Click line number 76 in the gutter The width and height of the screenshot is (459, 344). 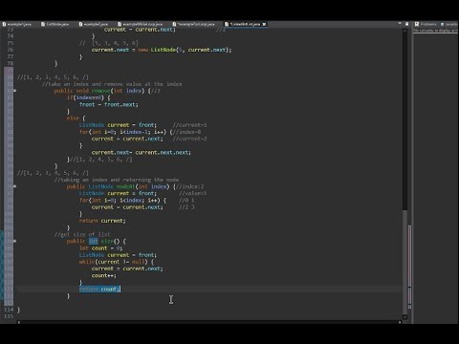(x=11, y=50)
